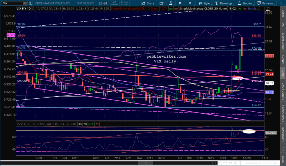Open the Active Trader sidebar tab
This screenshot has height=166, width=286.
click(x=283, y=41)
